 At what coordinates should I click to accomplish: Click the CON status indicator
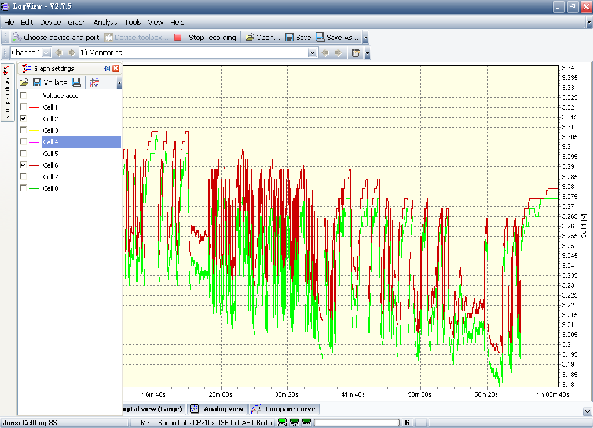pos(282,422)
